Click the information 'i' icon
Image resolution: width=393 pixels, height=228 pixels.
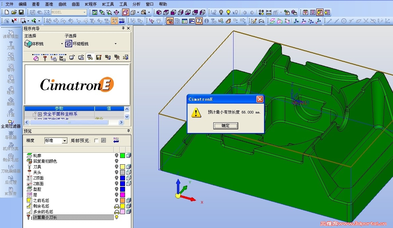206,21
